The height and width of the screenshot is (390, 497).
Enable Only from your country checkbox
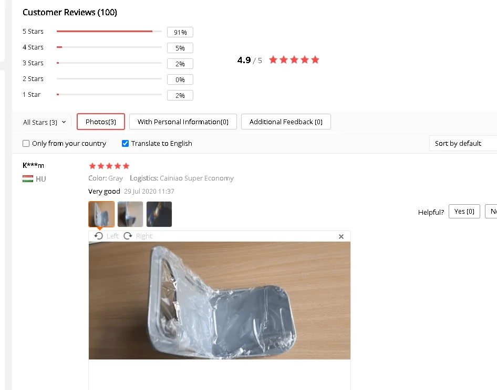coord(26,144)
